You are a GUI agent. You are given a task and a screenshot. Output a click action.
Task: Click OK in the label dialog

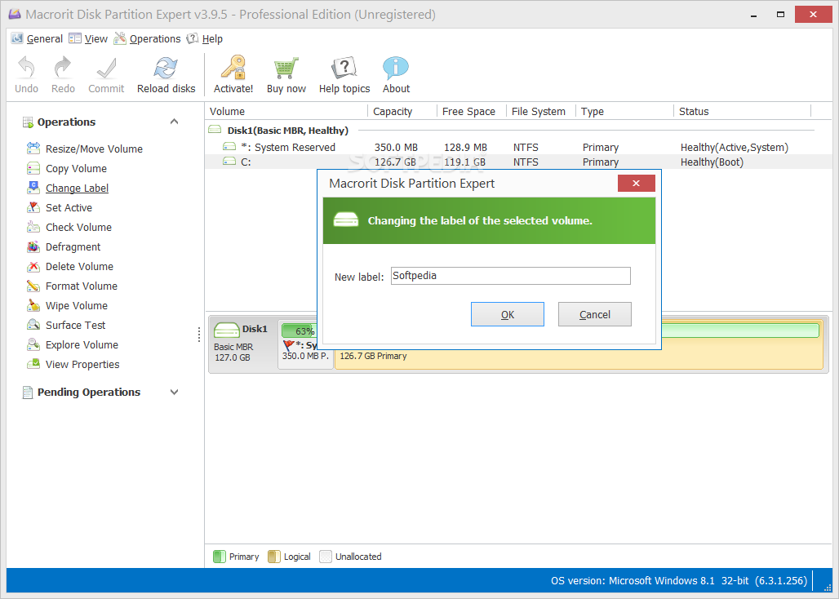(508, 314)
